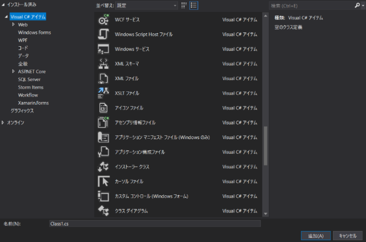Image resolution: width=366 pixels, height=242 pixels.
Task: Collapse the Visual C# アイテム node
Action: coord(6,17)
